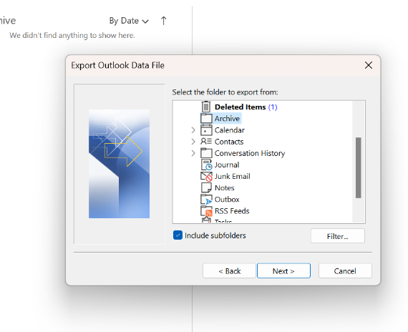Viewport: 408px width, 332px height.
Task: Open the By Date sort dropdown
Action: pyautogui.click(x=129, y=21)
